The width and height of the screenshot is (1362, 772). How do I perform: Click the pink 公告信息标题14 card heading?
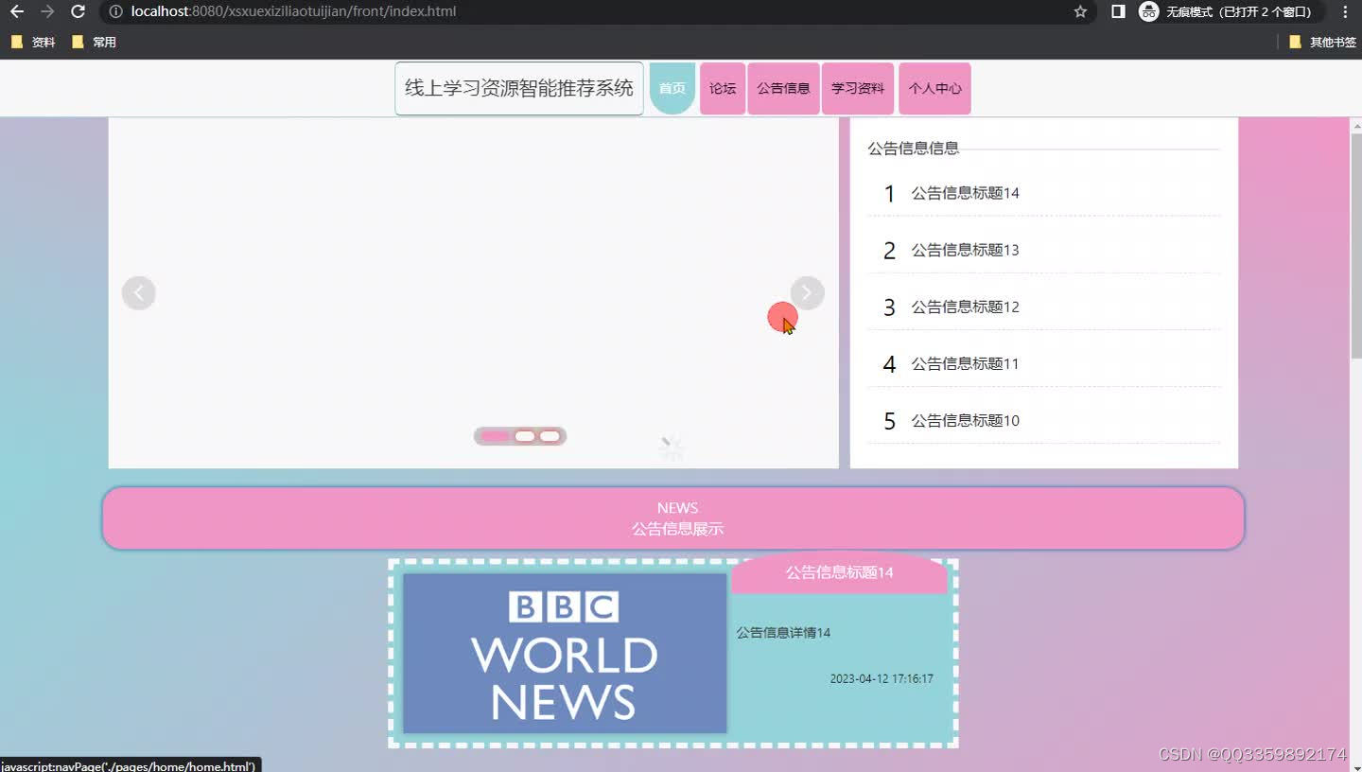tap(839, 572)
